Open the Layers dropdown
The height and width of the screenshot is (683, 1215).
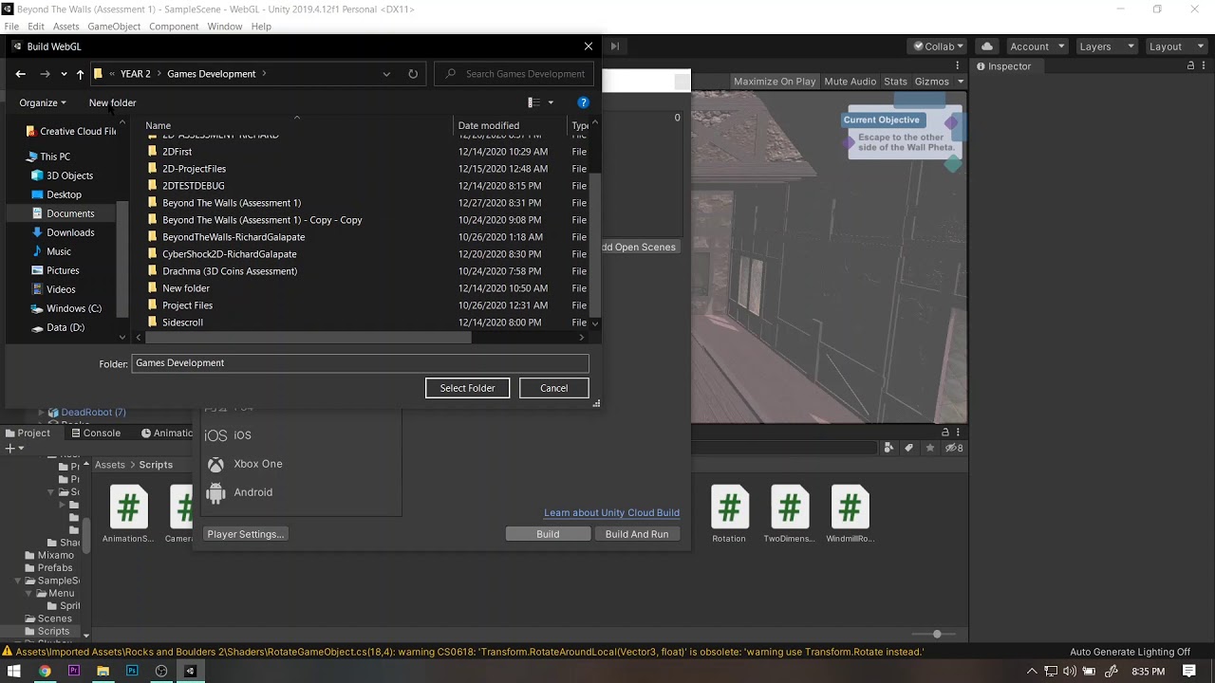1105,46
